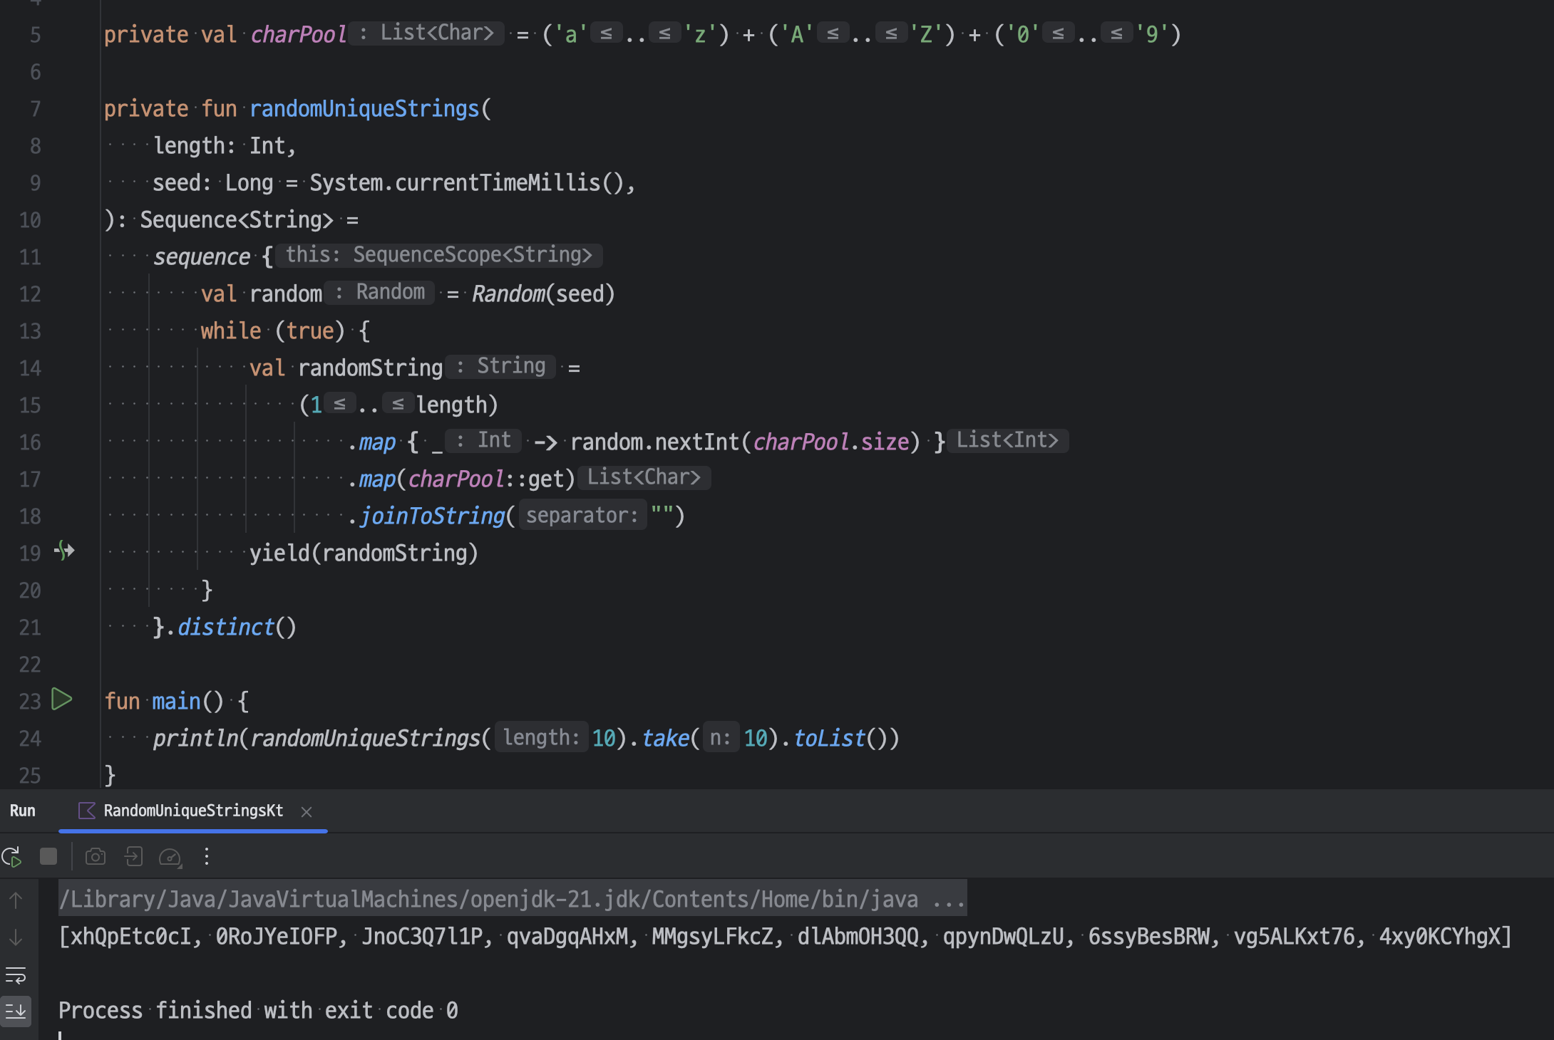
Task: Click the exit/restore layout icon in run toolbar
Action: [133, 856]
